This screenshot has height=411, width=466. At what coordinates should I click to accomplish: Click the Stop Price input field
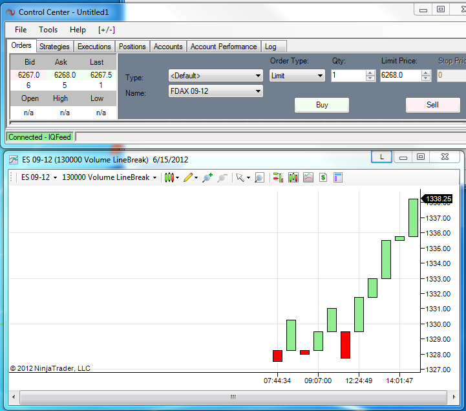pyautogui.click(x=451, y=76)
